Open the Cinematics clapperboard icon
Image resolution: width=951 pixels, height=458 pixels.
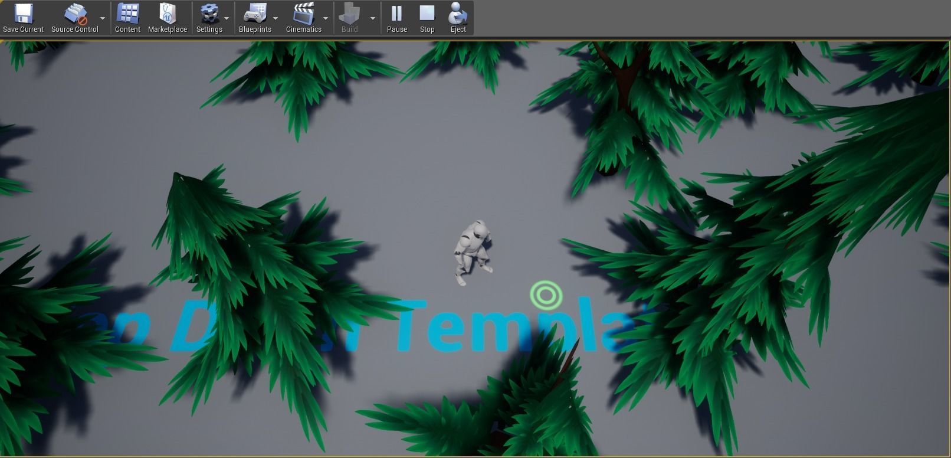(x=304, y=18)
